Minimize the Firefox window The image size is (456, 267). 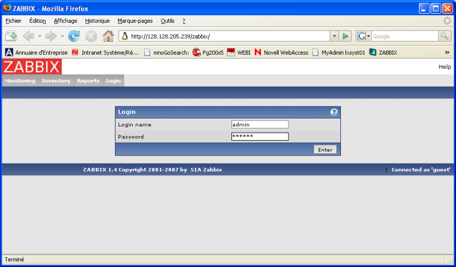click(x=424, y=8)
